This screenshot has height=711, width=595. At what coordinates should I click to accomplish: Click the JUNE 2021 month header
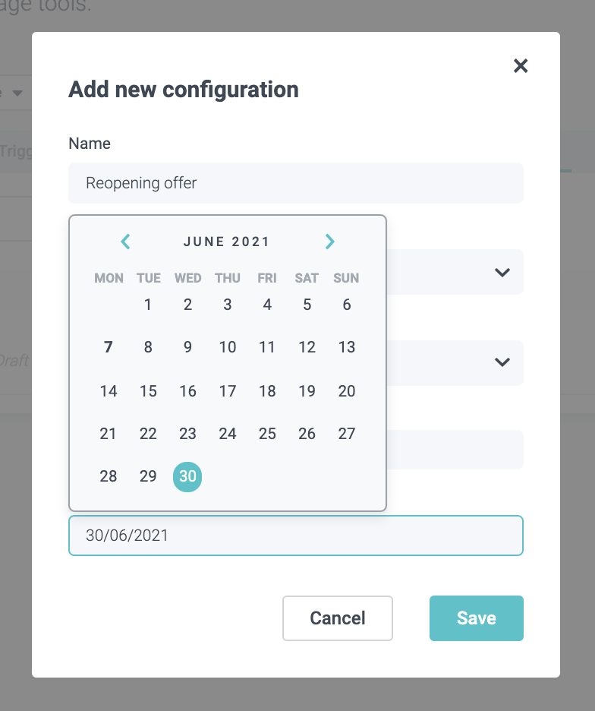227,242
